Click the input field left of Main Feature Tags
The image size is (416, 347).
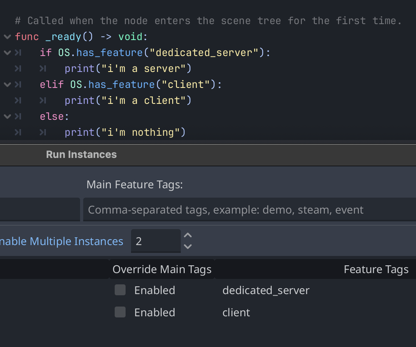tap(39, 210)
